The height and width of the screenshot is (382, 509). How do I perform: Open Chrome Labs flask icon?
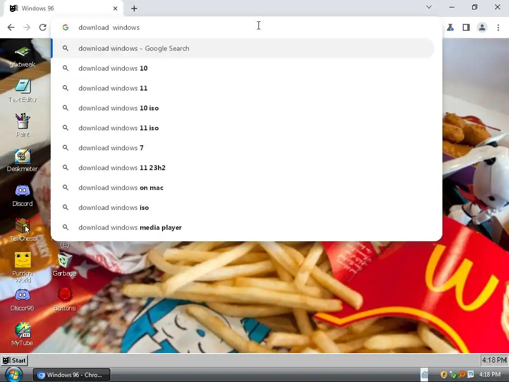[450, 27]
